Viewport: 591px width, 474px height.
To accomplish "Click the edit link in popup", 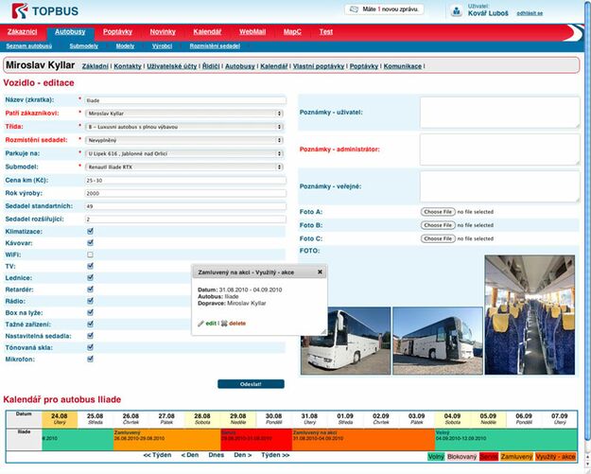I will click(x=211, y=324).
